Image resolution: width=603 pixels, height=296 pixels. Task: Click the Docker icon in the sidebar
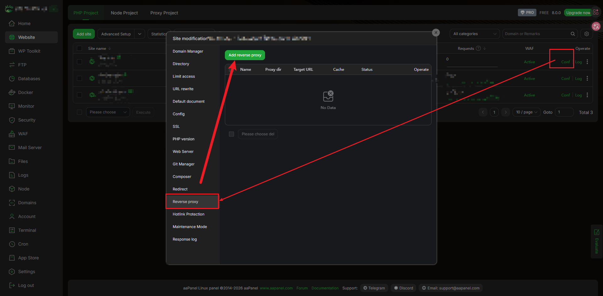[x=12, y=92]
